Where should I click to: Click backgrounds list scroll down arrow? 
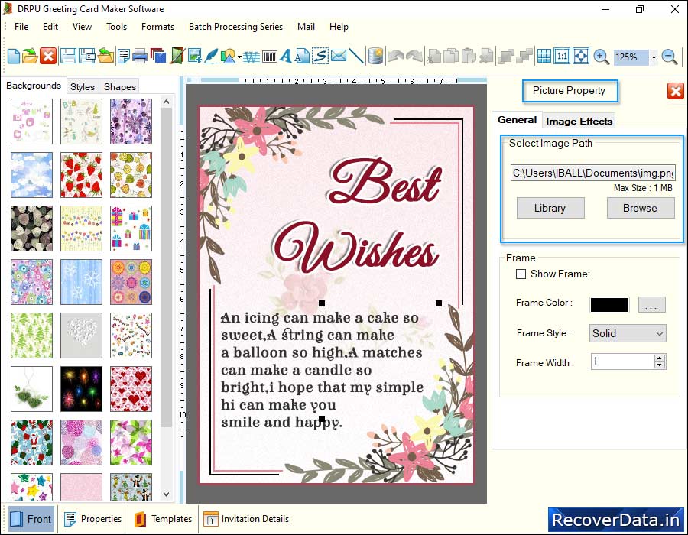pos(167,494)
